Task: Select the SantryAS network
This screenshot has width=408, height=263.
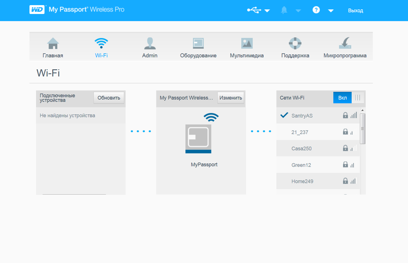Action: [x=318, y=116]
